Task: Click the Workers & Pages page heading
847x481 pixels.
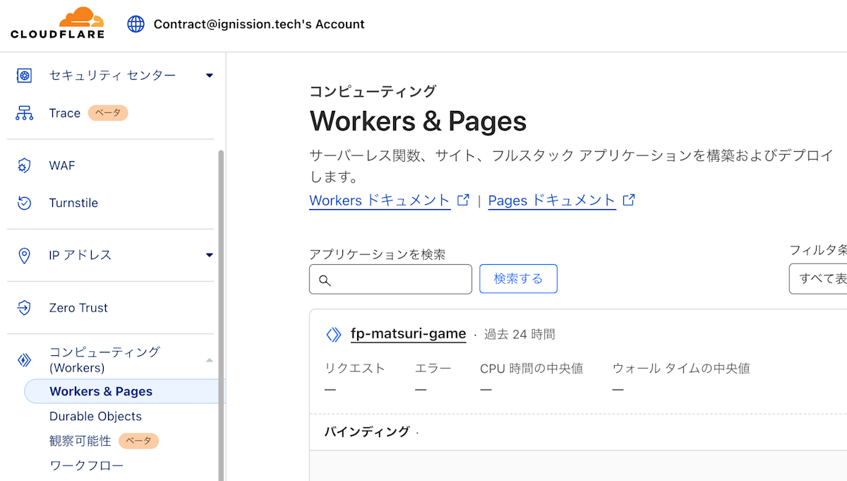Action: point(418,121)
